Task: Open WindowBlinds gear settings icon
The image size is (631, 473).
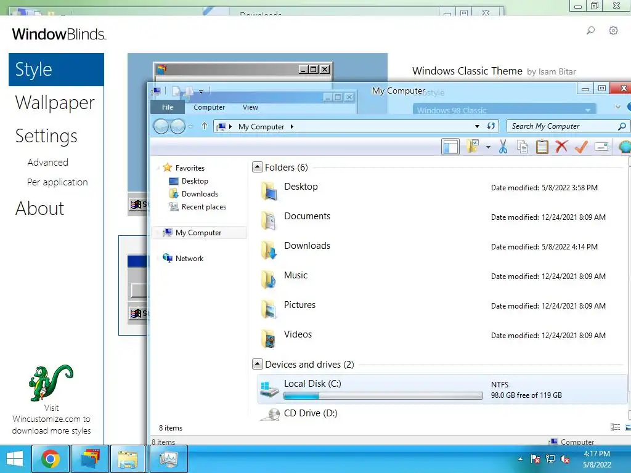Action: pyautogui.click(x=613, y=30)
